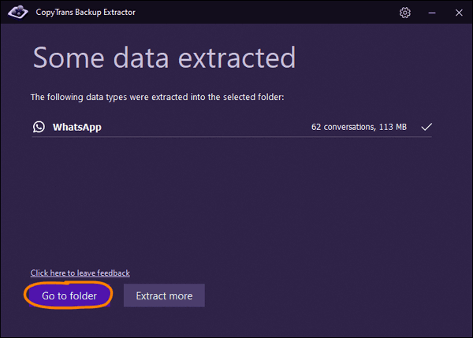Click the 'CopyTrans Backup Extractor' title text
Viewport: 473px width, 338px height.
coord(86,13)
